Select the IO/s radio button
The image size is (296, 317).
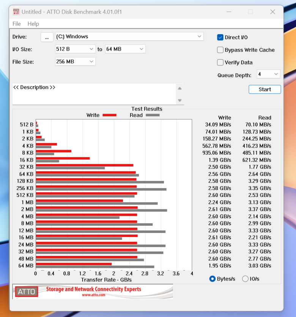[x=245, y=279]
